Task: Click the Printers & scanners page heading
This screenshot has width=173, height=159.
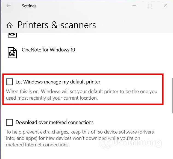Action: pyautogui.click(x=57, y=25)
